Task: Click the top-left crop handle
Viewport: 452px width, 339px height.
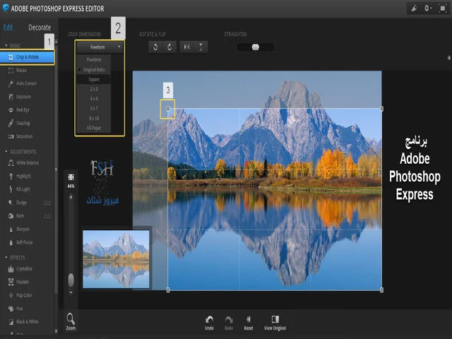Action: pyautogui.click(x=168, y=109)
